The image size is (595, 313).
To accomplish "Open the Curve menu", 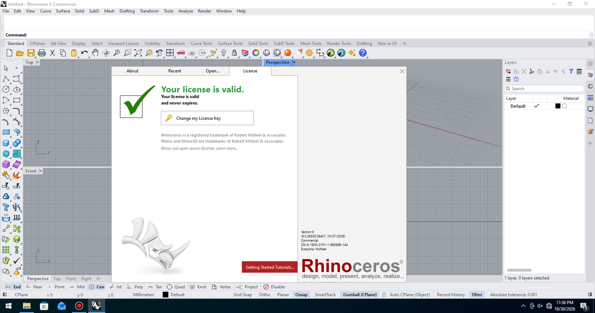I will (46, 11).
